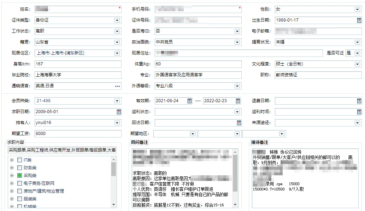This screenshot has height=211, width=365.
Task: Expand the 房地产/建筑/物业管理 tree node
Action: [12, 191]
